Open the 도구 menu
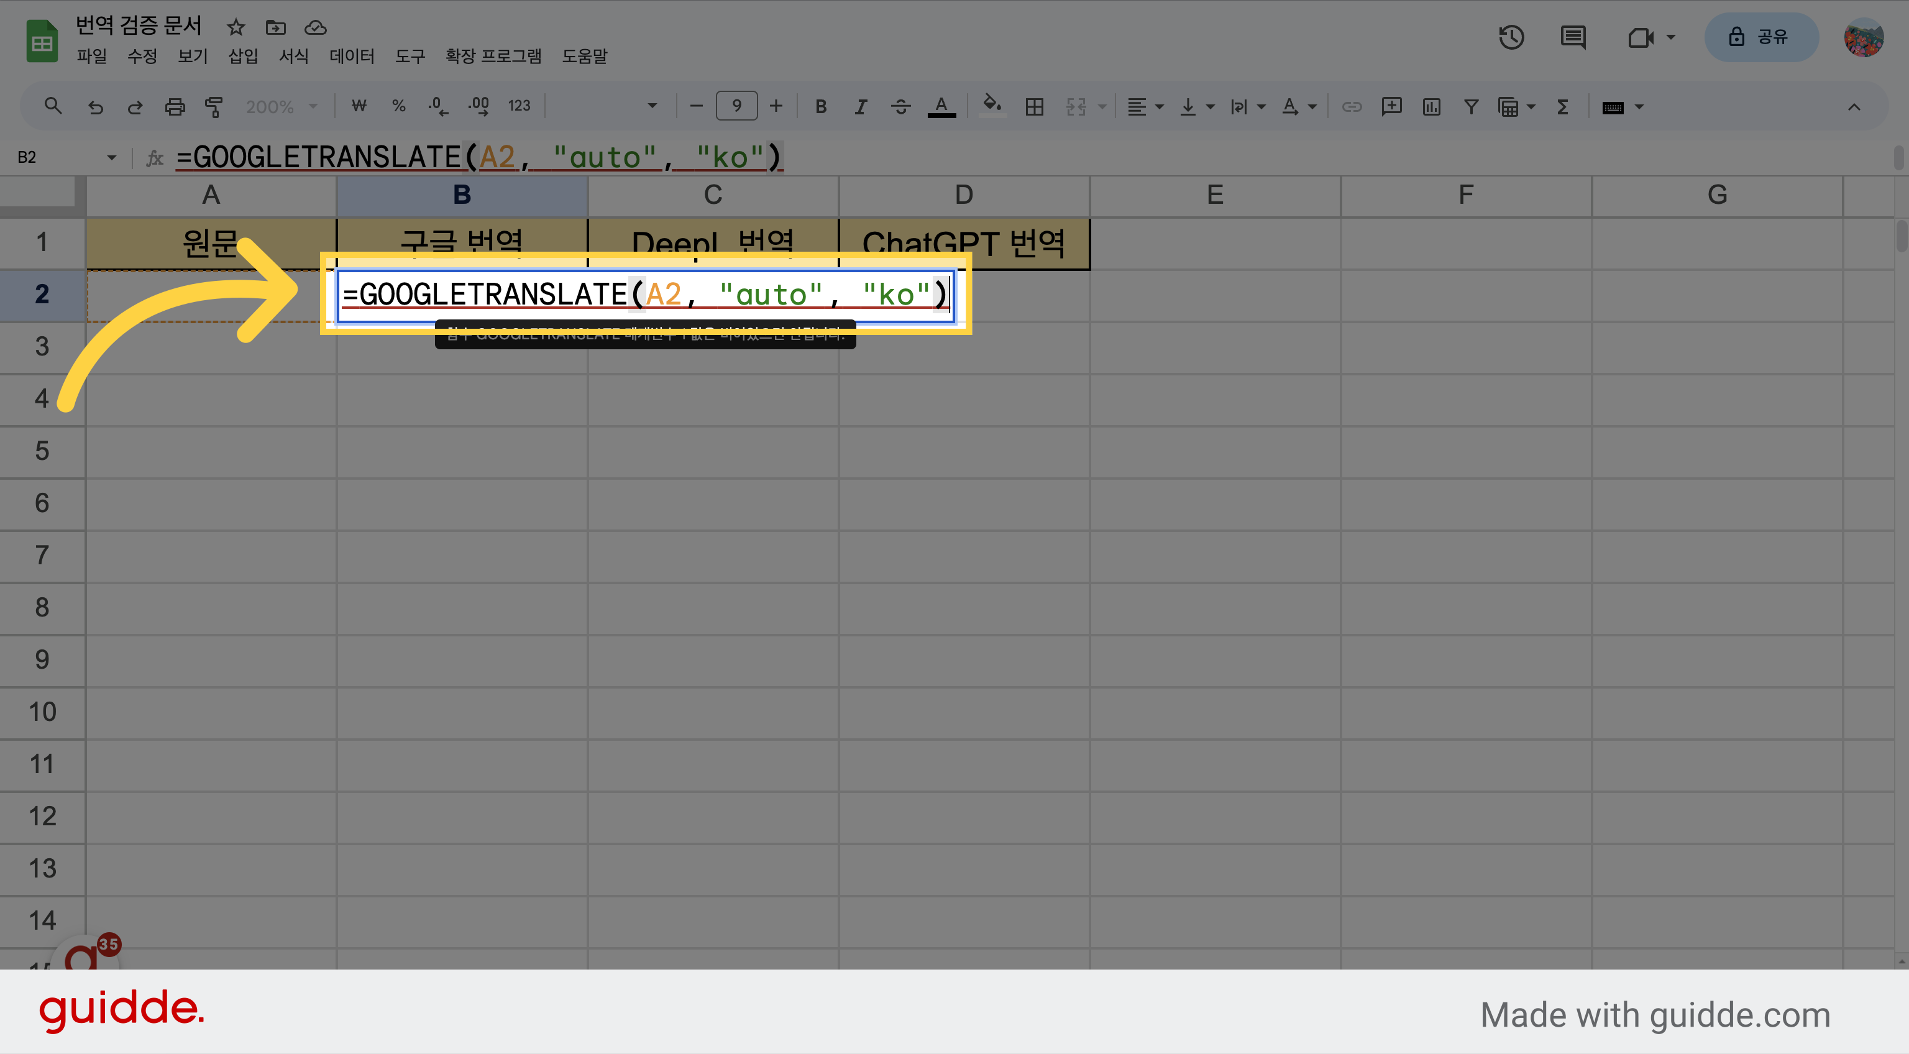 coord(410,57)
